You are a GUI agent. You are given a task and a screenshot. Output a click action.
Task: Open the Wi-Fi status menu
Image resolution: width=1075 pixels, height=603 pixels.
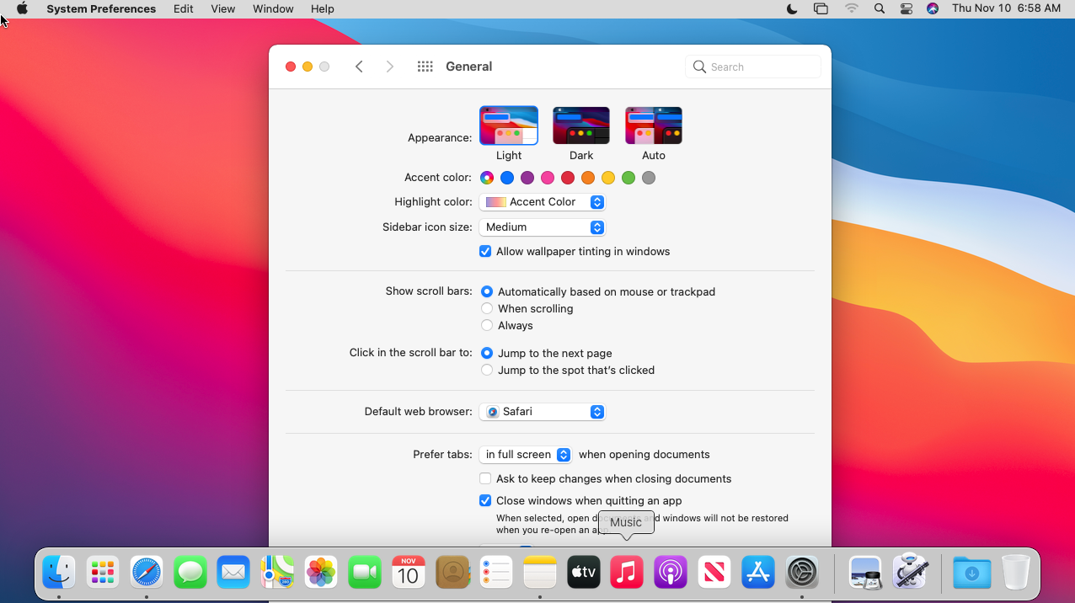click(852, 8)
